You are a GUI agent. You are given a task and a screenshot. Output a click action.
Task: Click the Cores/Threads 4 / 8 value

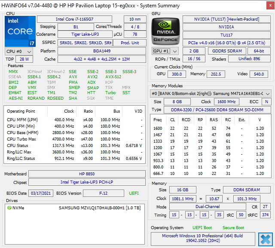pyautogui.click(x=135, y=27)
